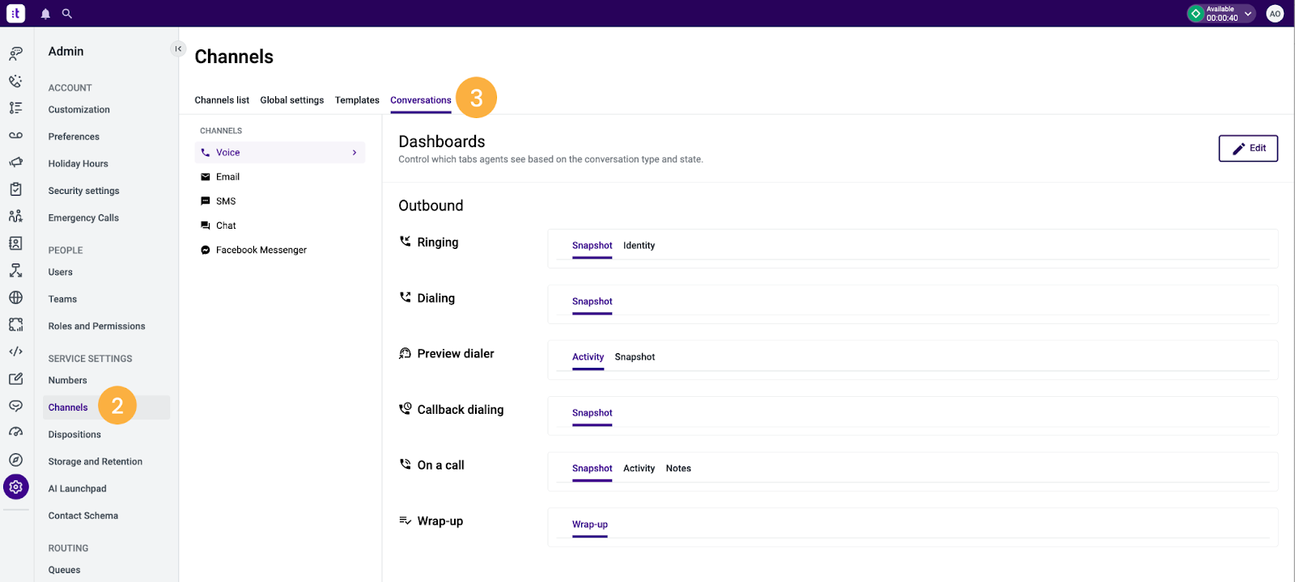1295x582 pixels.
Task: Open the people group icon in left rail
Action: pos(15,216)
